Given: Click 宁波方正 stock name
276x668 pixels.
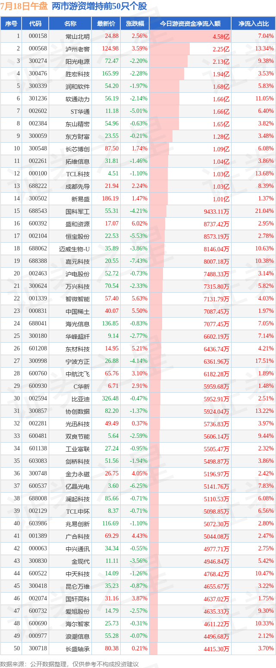Looking at the screenshot, I should pyautogui.click(x=78, y=362).
